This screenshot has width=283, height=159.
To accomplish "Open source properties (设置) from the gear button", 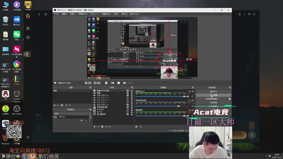I will [88, 83].
